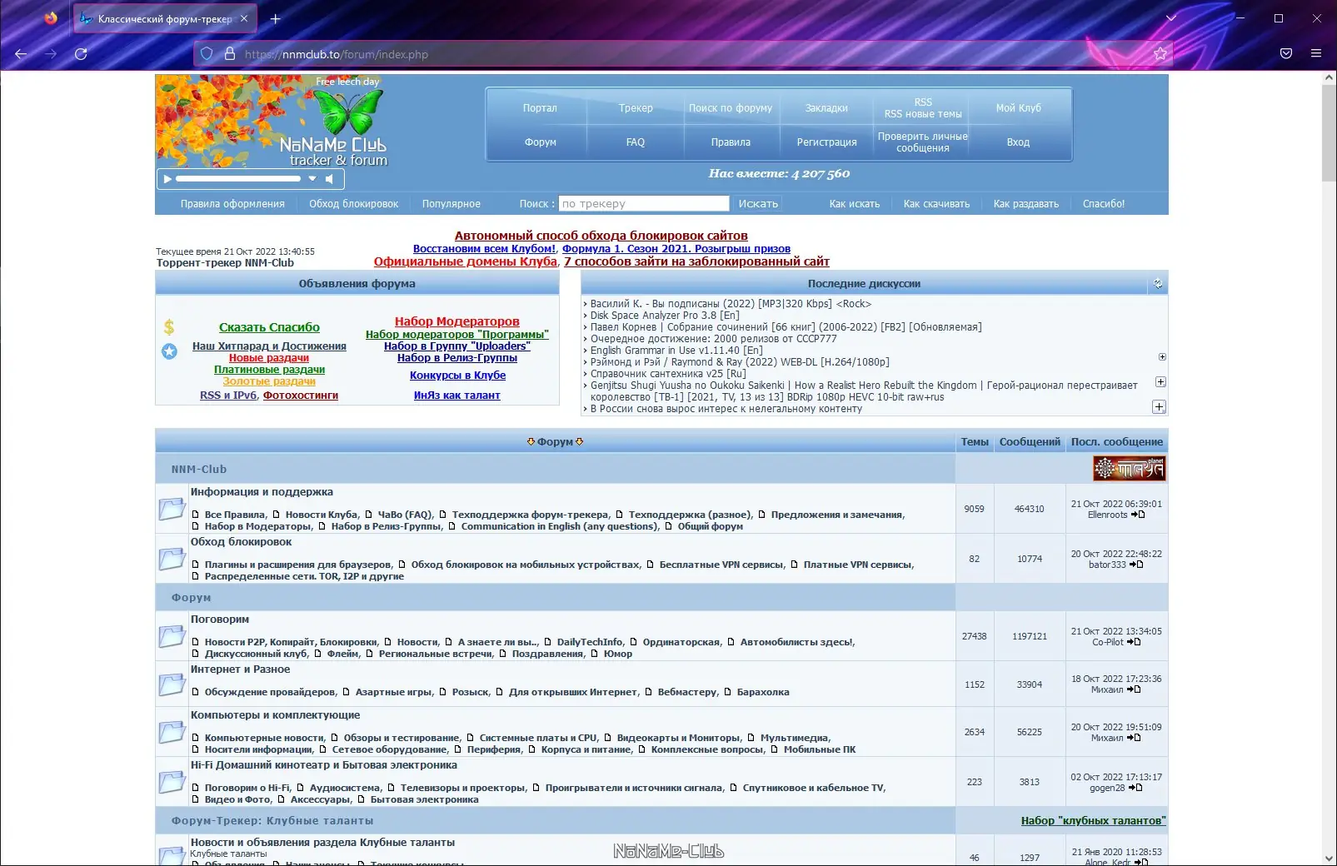Image resolution: width=1337 pixels, height=866 pixels.
Task: Open the 'Набор Модераторов' link
Action: click(x=456, y=321)
